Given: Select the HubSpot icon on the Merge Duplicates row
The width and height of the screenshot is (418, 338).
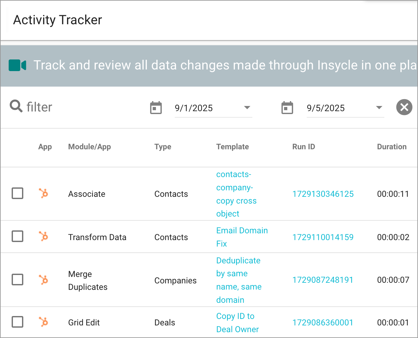Looking at the screenshot, I should point(43,280).
